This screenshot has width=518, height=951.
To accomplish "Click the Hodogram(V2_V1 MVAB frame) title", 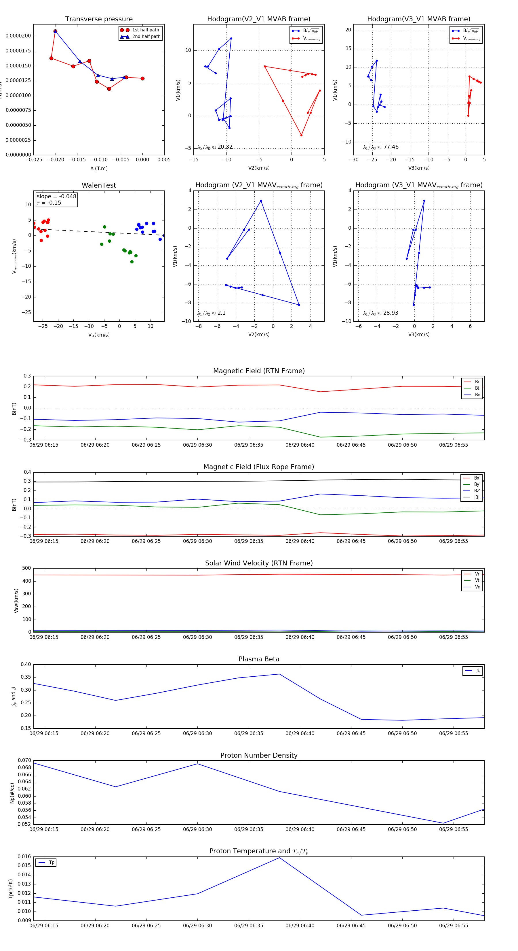I will point(259,19).
